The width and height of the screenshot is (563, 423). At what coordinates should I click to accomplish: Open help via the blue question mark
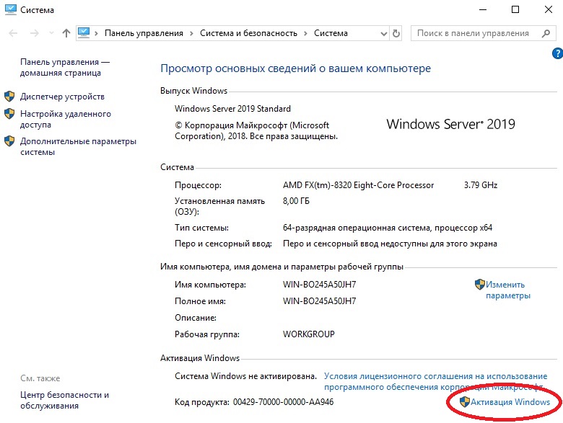557,53
